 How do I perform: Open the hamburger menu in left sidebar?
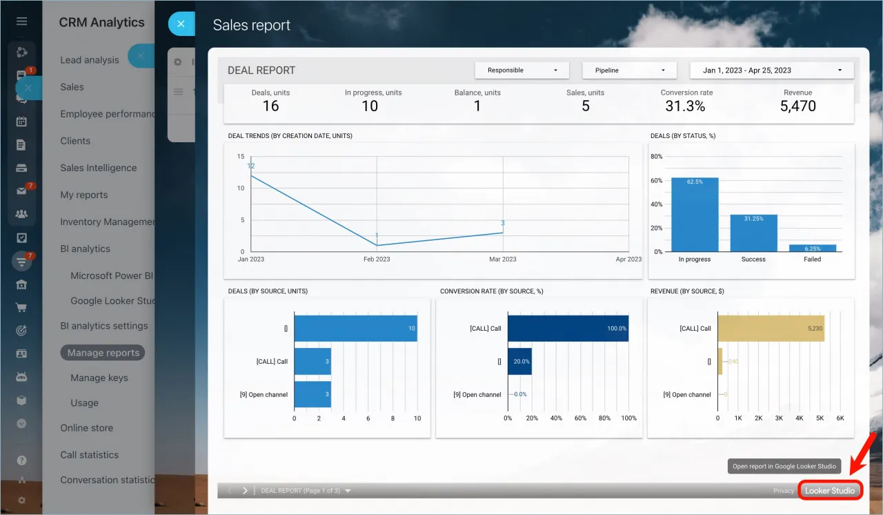click(21, 21)
